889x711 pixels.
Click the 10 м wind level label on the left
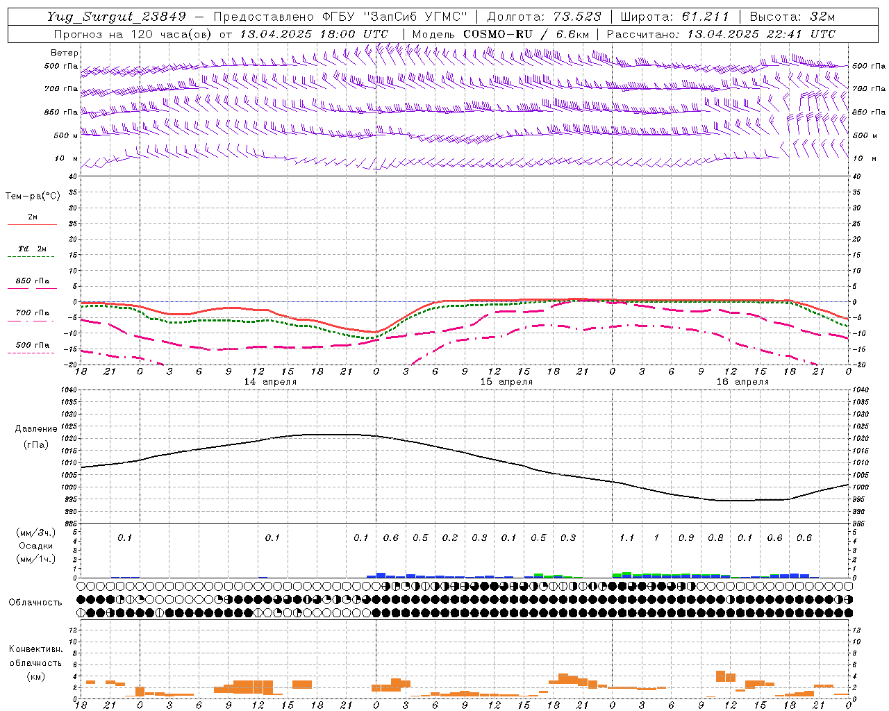coord(67,158)
